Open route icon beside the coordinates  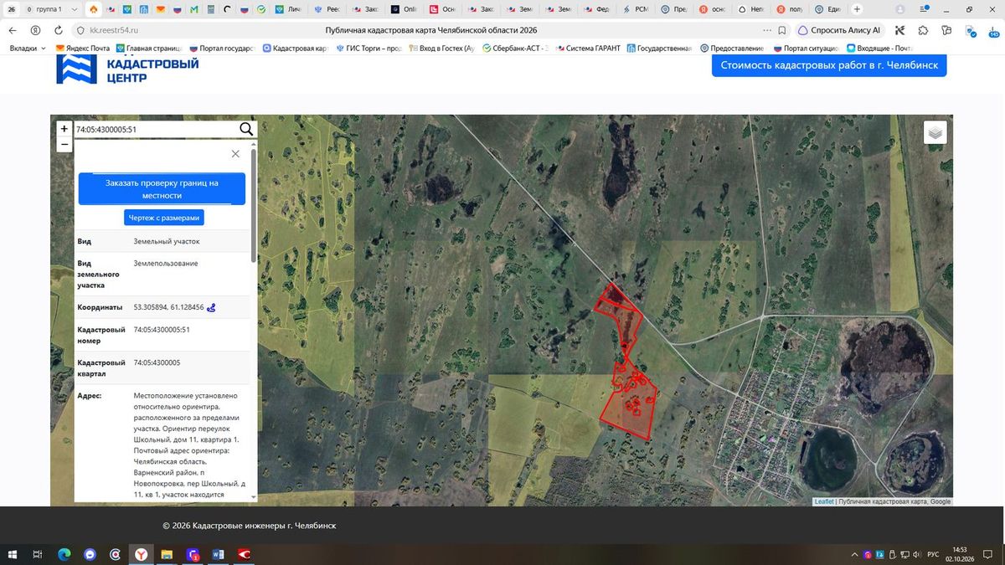(x=211, y=307)
